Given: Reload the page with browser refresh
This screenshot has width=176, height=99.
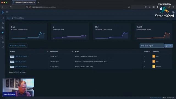Looking at the screenshot, I should click(x=10, y=7).
